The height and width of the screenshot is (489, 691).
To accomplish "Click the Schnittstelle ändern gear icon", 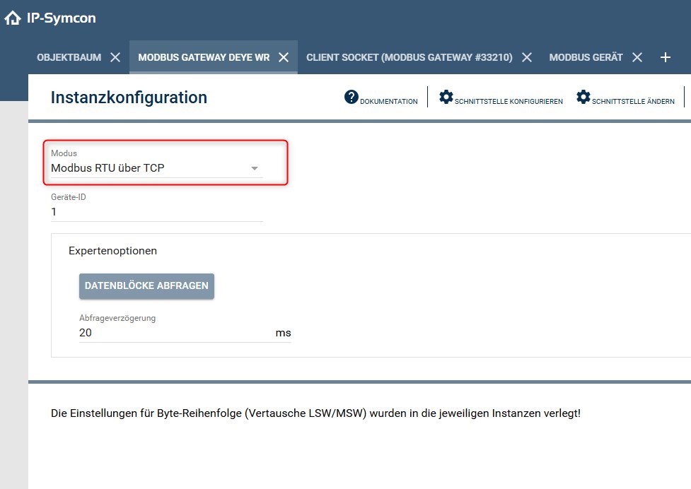I will point(583,97).
